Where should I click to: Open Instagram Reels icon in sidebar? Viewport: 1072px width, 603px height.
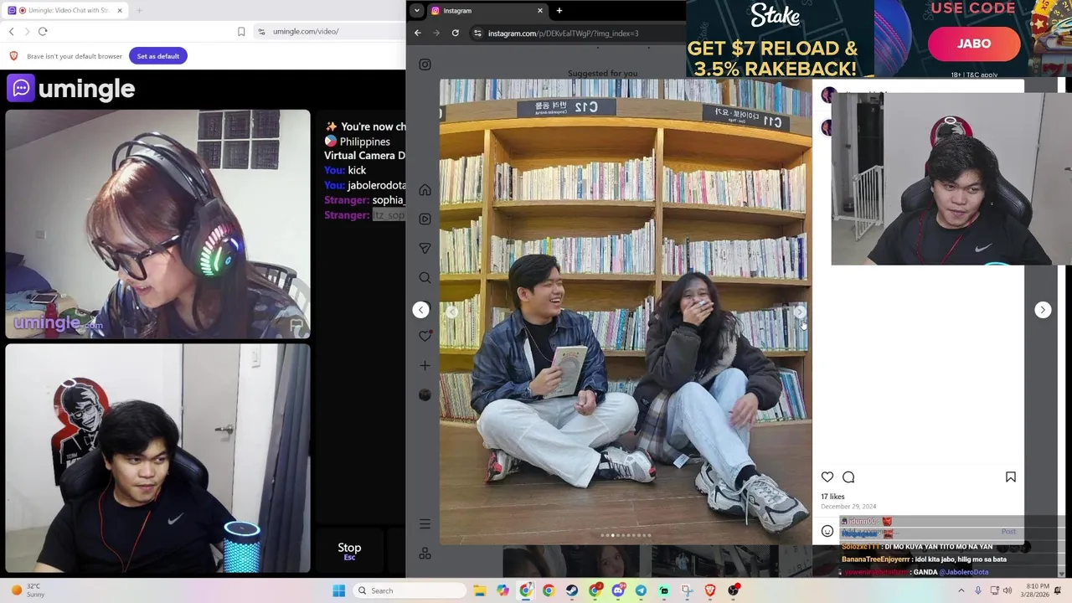pos(425,219)
